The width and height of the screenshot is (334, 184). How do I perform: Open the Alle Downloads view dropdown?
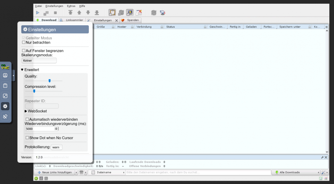[x=296, y=172]
